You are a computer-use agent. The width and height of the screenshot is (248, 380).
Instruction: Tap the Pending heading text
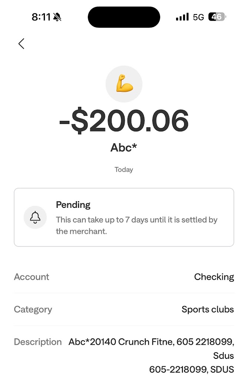tap(73, 205)
